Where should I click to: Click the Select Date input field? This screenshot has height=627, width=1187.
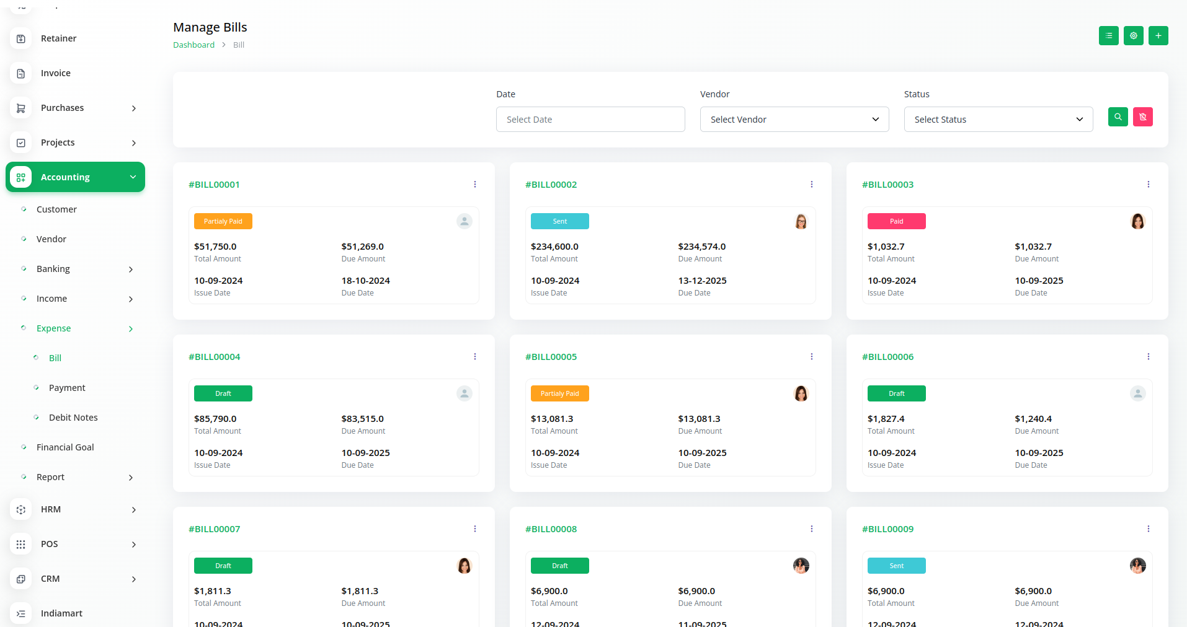[x=590, y=120]
